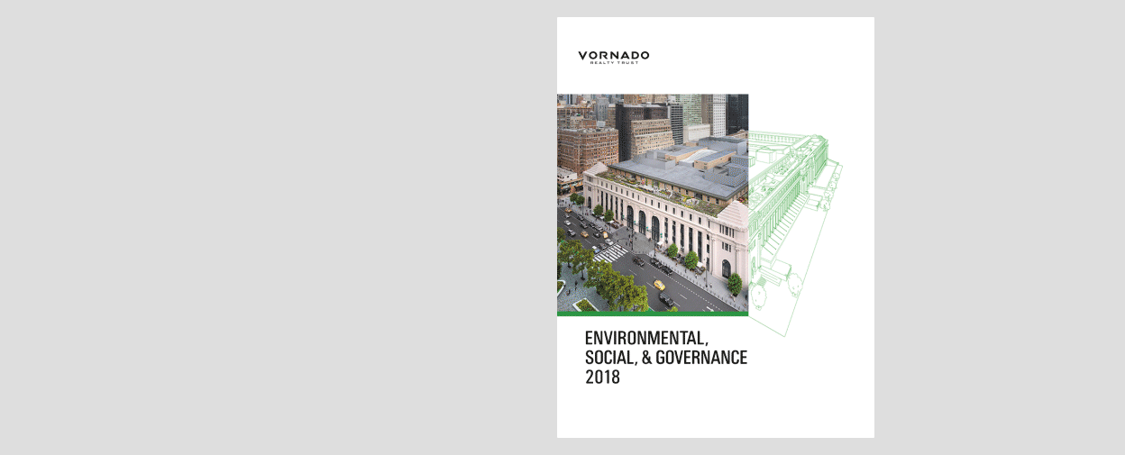The image size is (1125, 455).
Task: Click the Vornado Realty Trust logo
Action: tap(613, 56)
